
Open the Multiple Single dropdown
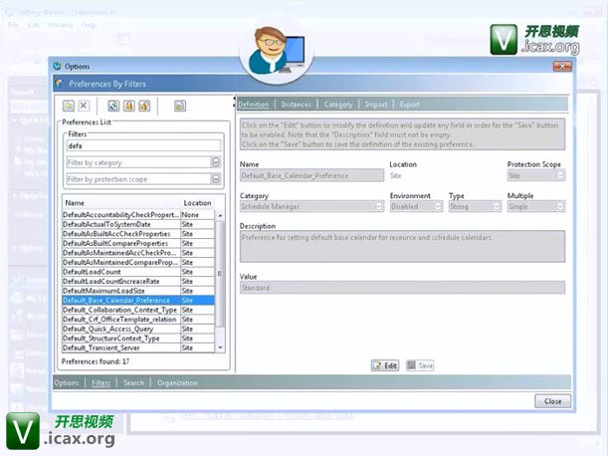pos(560,206)
